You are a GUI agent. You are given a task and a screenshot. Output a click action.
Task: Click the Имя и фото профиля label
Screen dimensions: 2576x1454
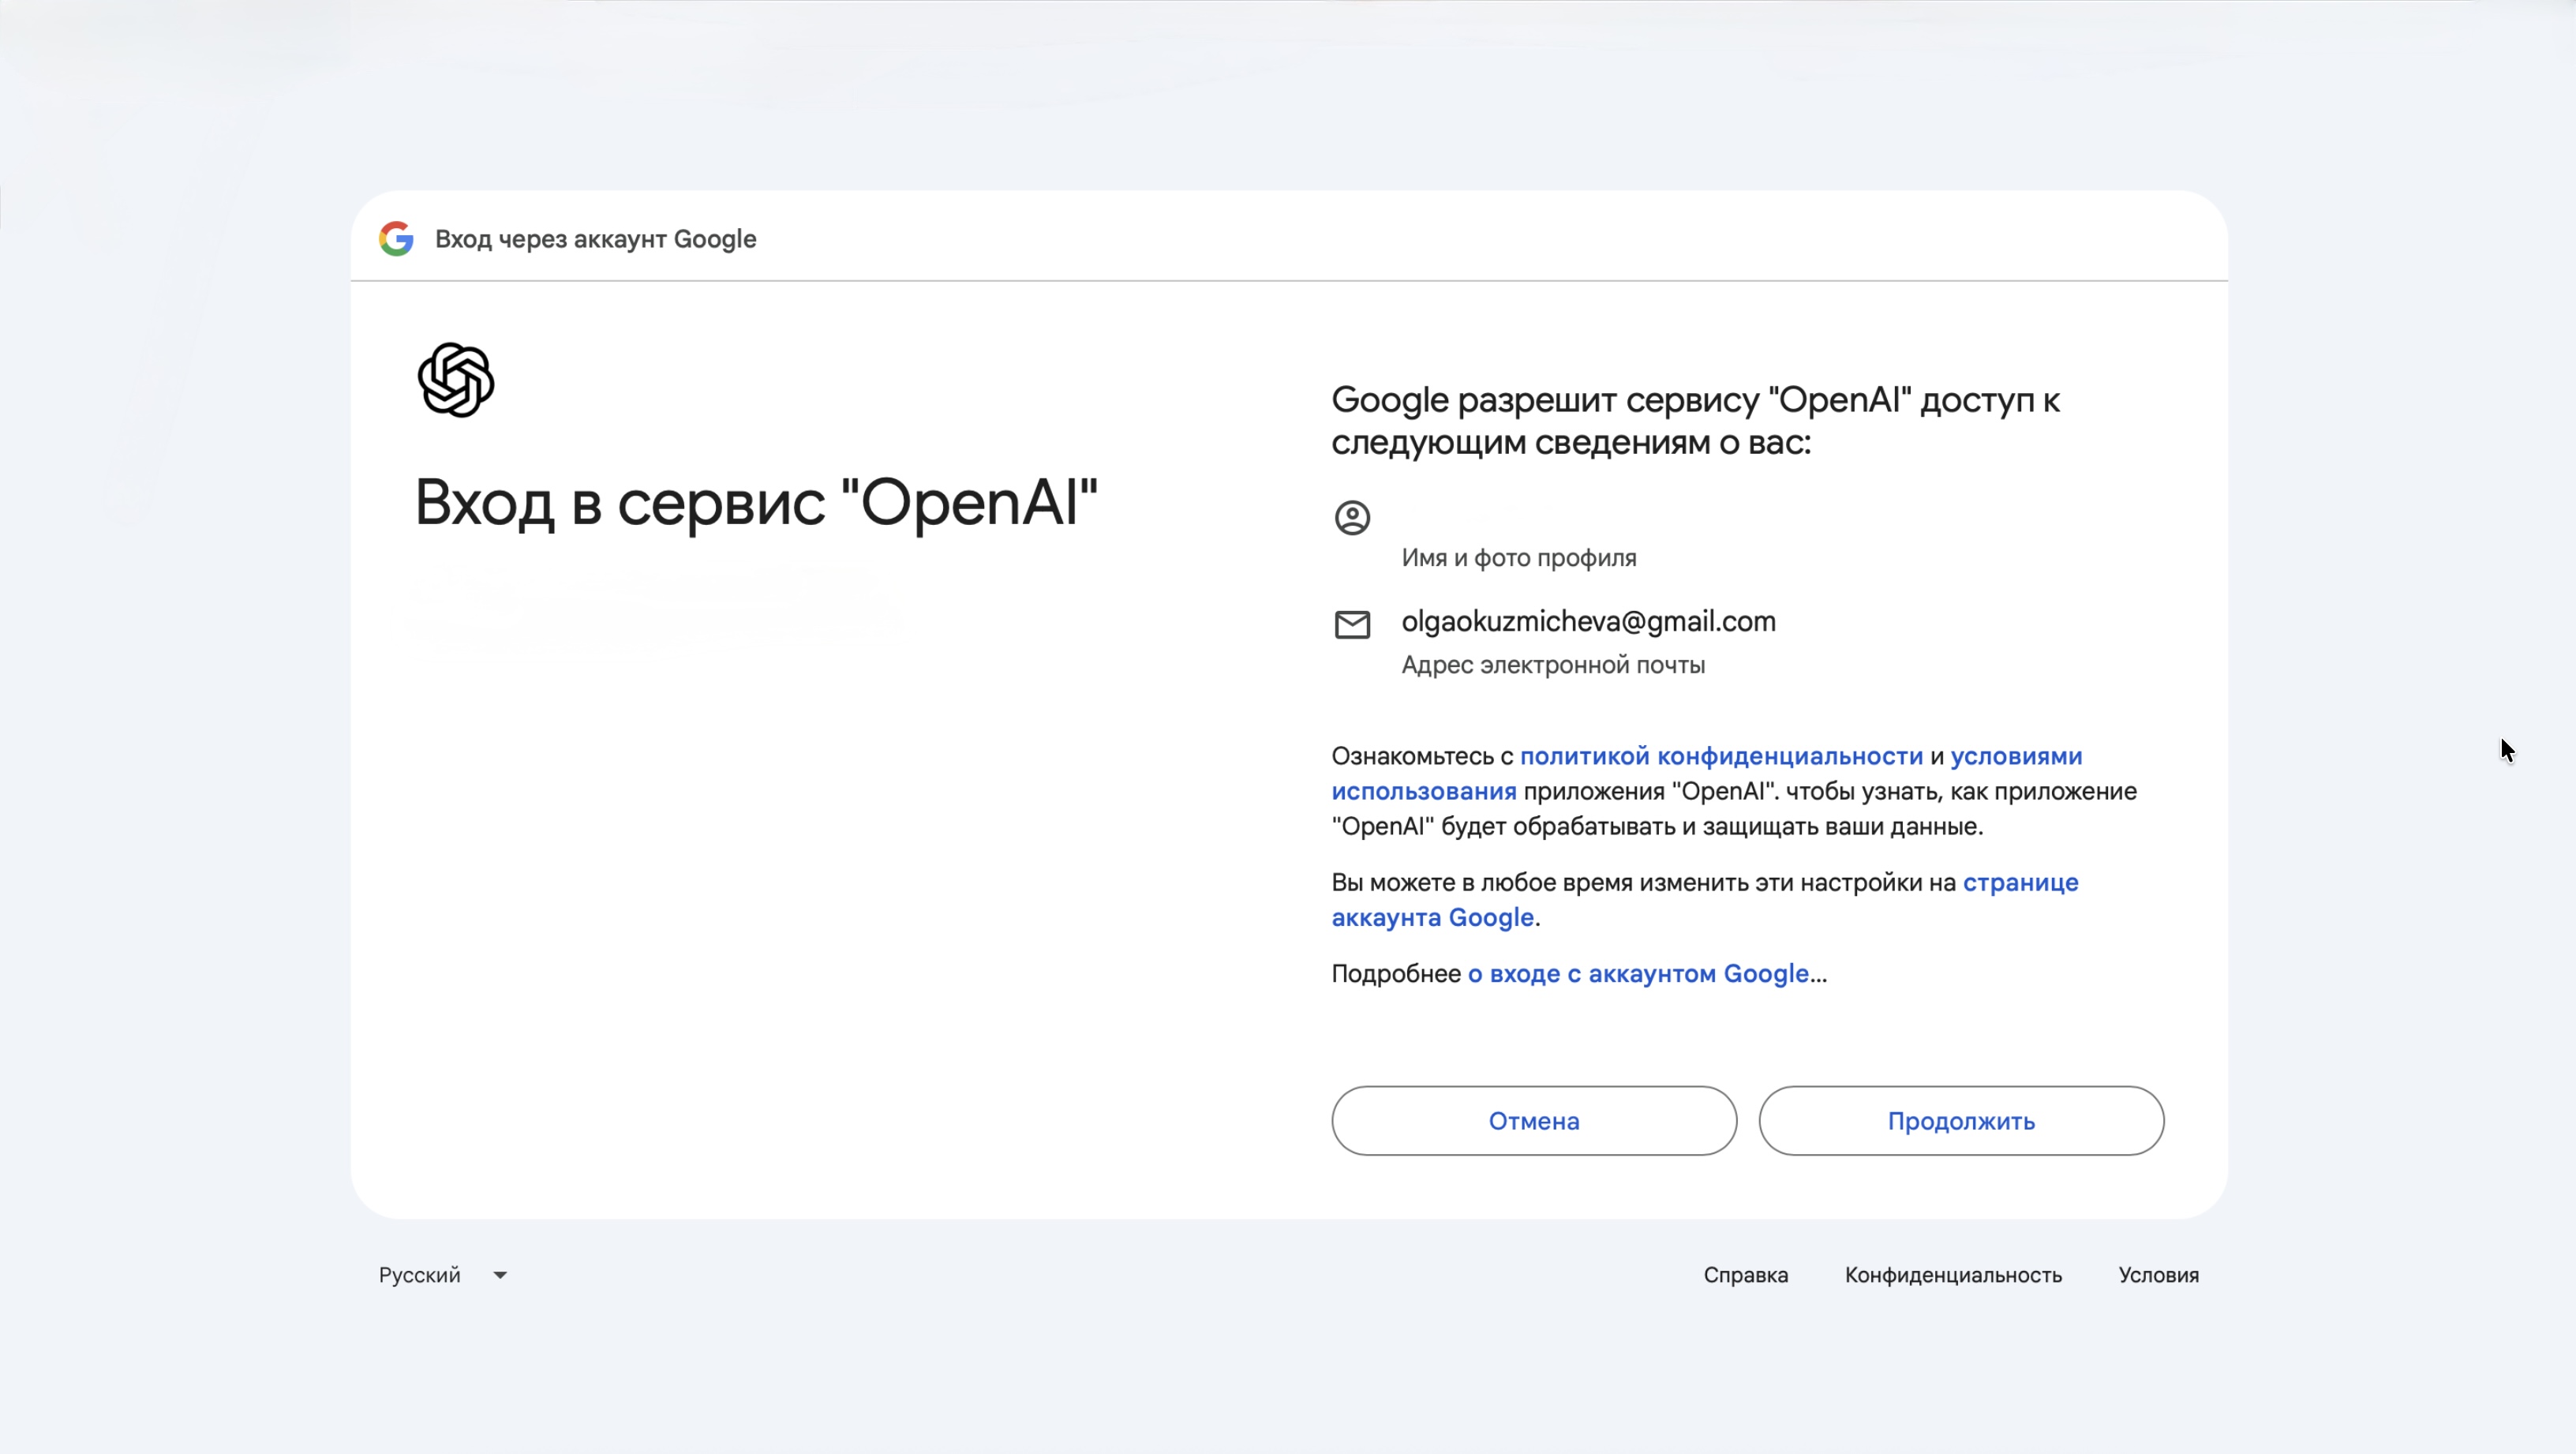tap(1518, 558)
